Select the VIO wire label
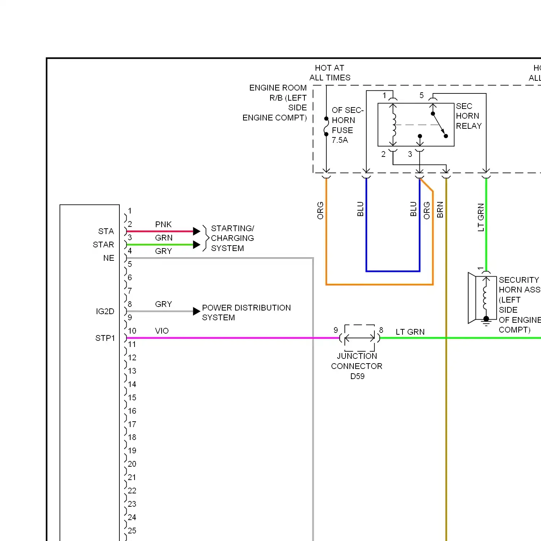 [162, 331]
